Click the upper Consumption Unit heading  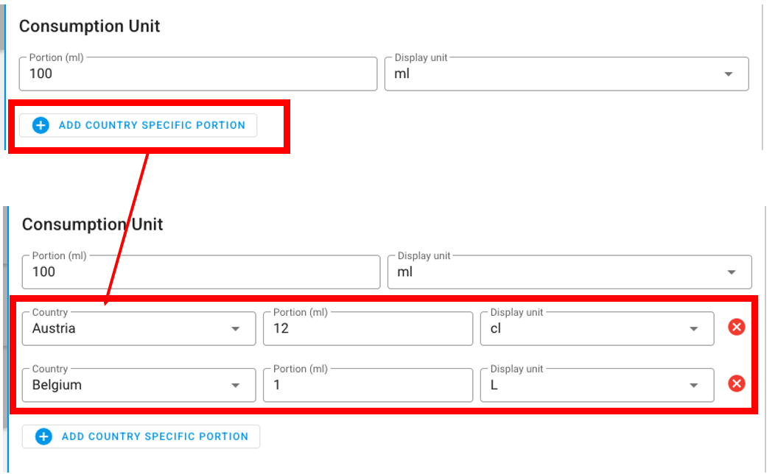point(89,26)
